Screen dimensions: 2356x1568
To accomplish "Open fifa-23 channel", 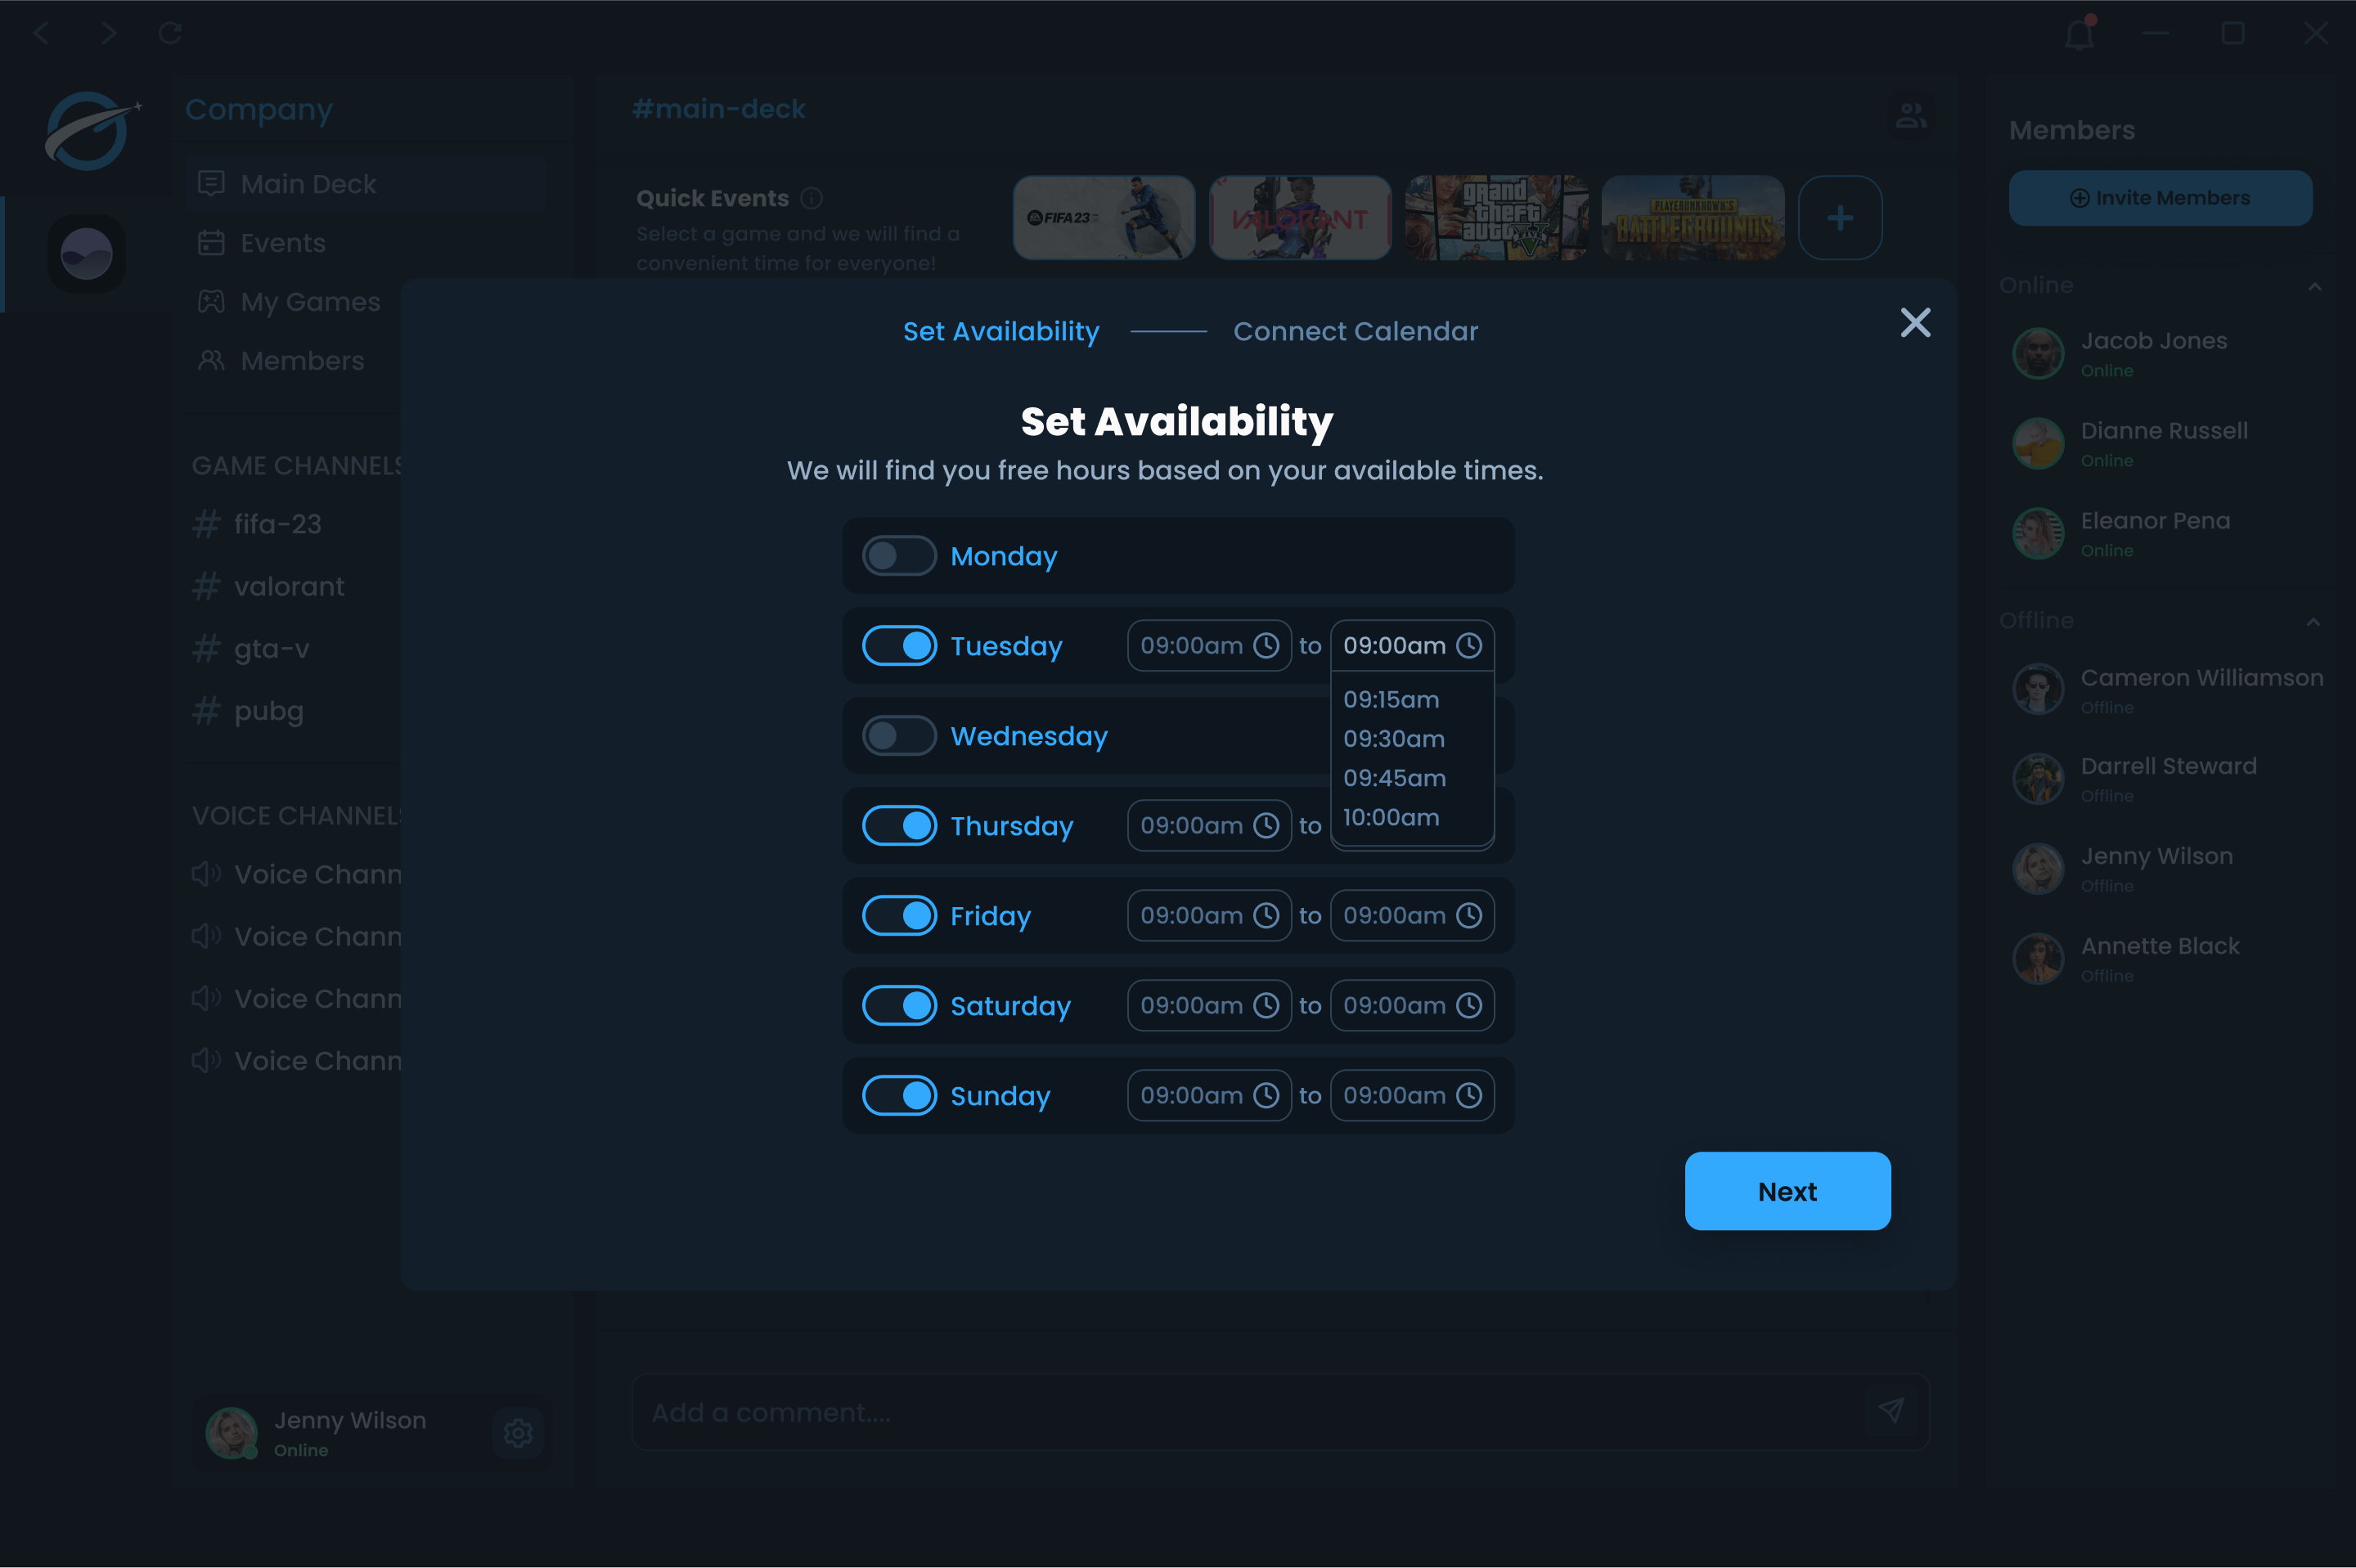I will [258, 524].
